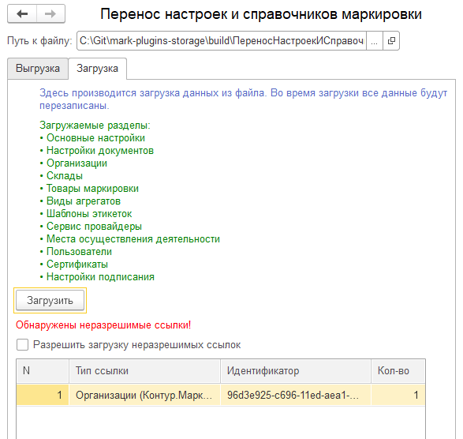The height and width of the screenshot is (439, 463).
Task: Click the Загрузить button
Action: point(50,300)
